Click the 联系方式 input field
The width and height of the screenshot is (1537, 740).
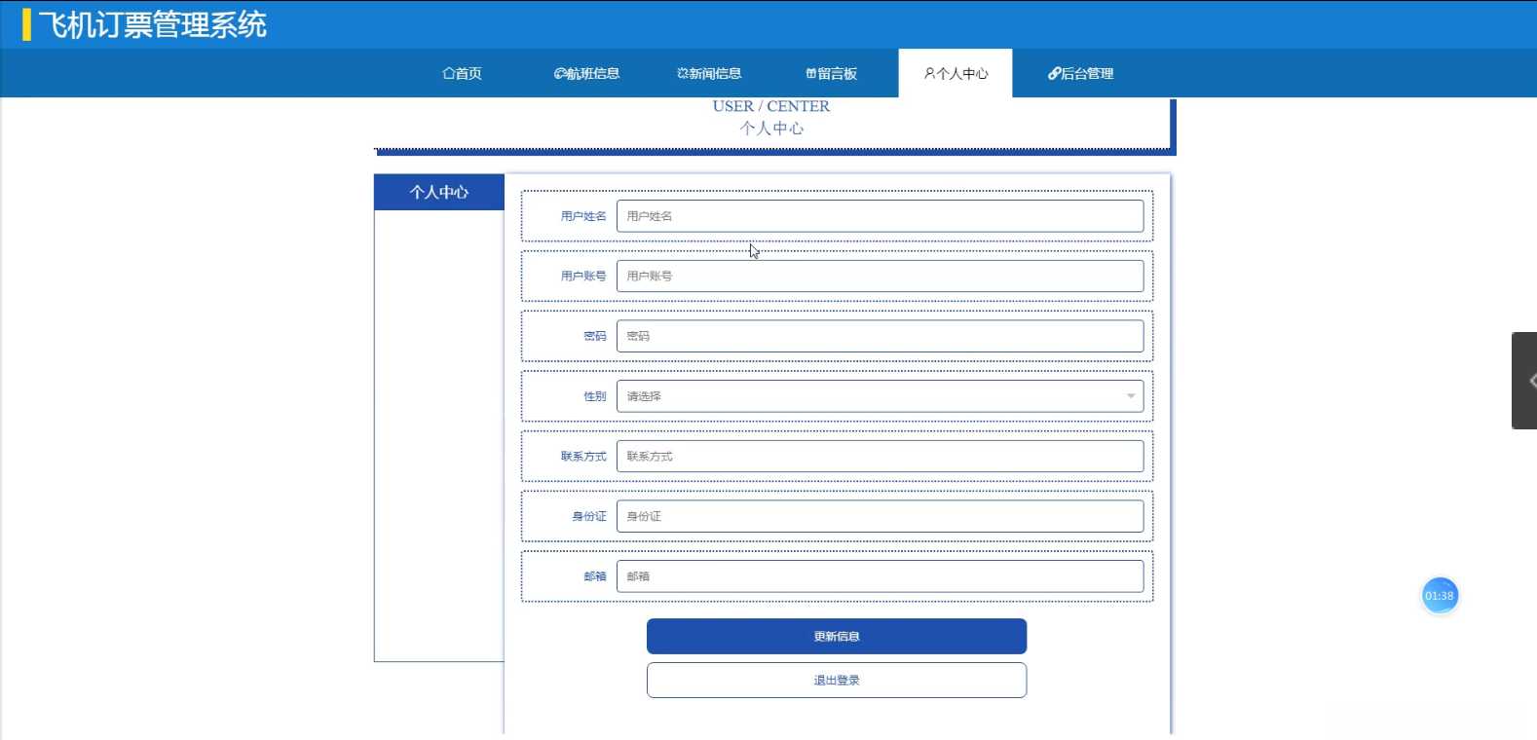[x=880, y=456]
